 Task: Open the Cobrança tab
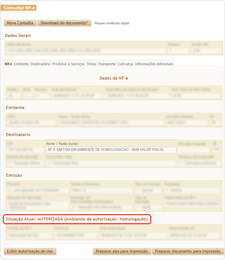[x=125, y=64]
